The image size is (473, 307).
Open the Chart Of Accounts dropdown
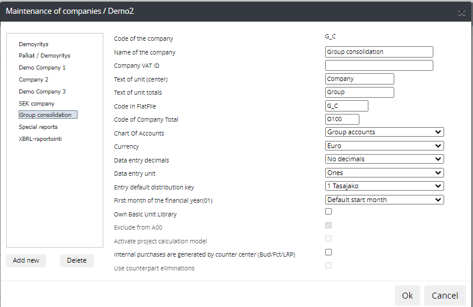click(x=384, y=132)
